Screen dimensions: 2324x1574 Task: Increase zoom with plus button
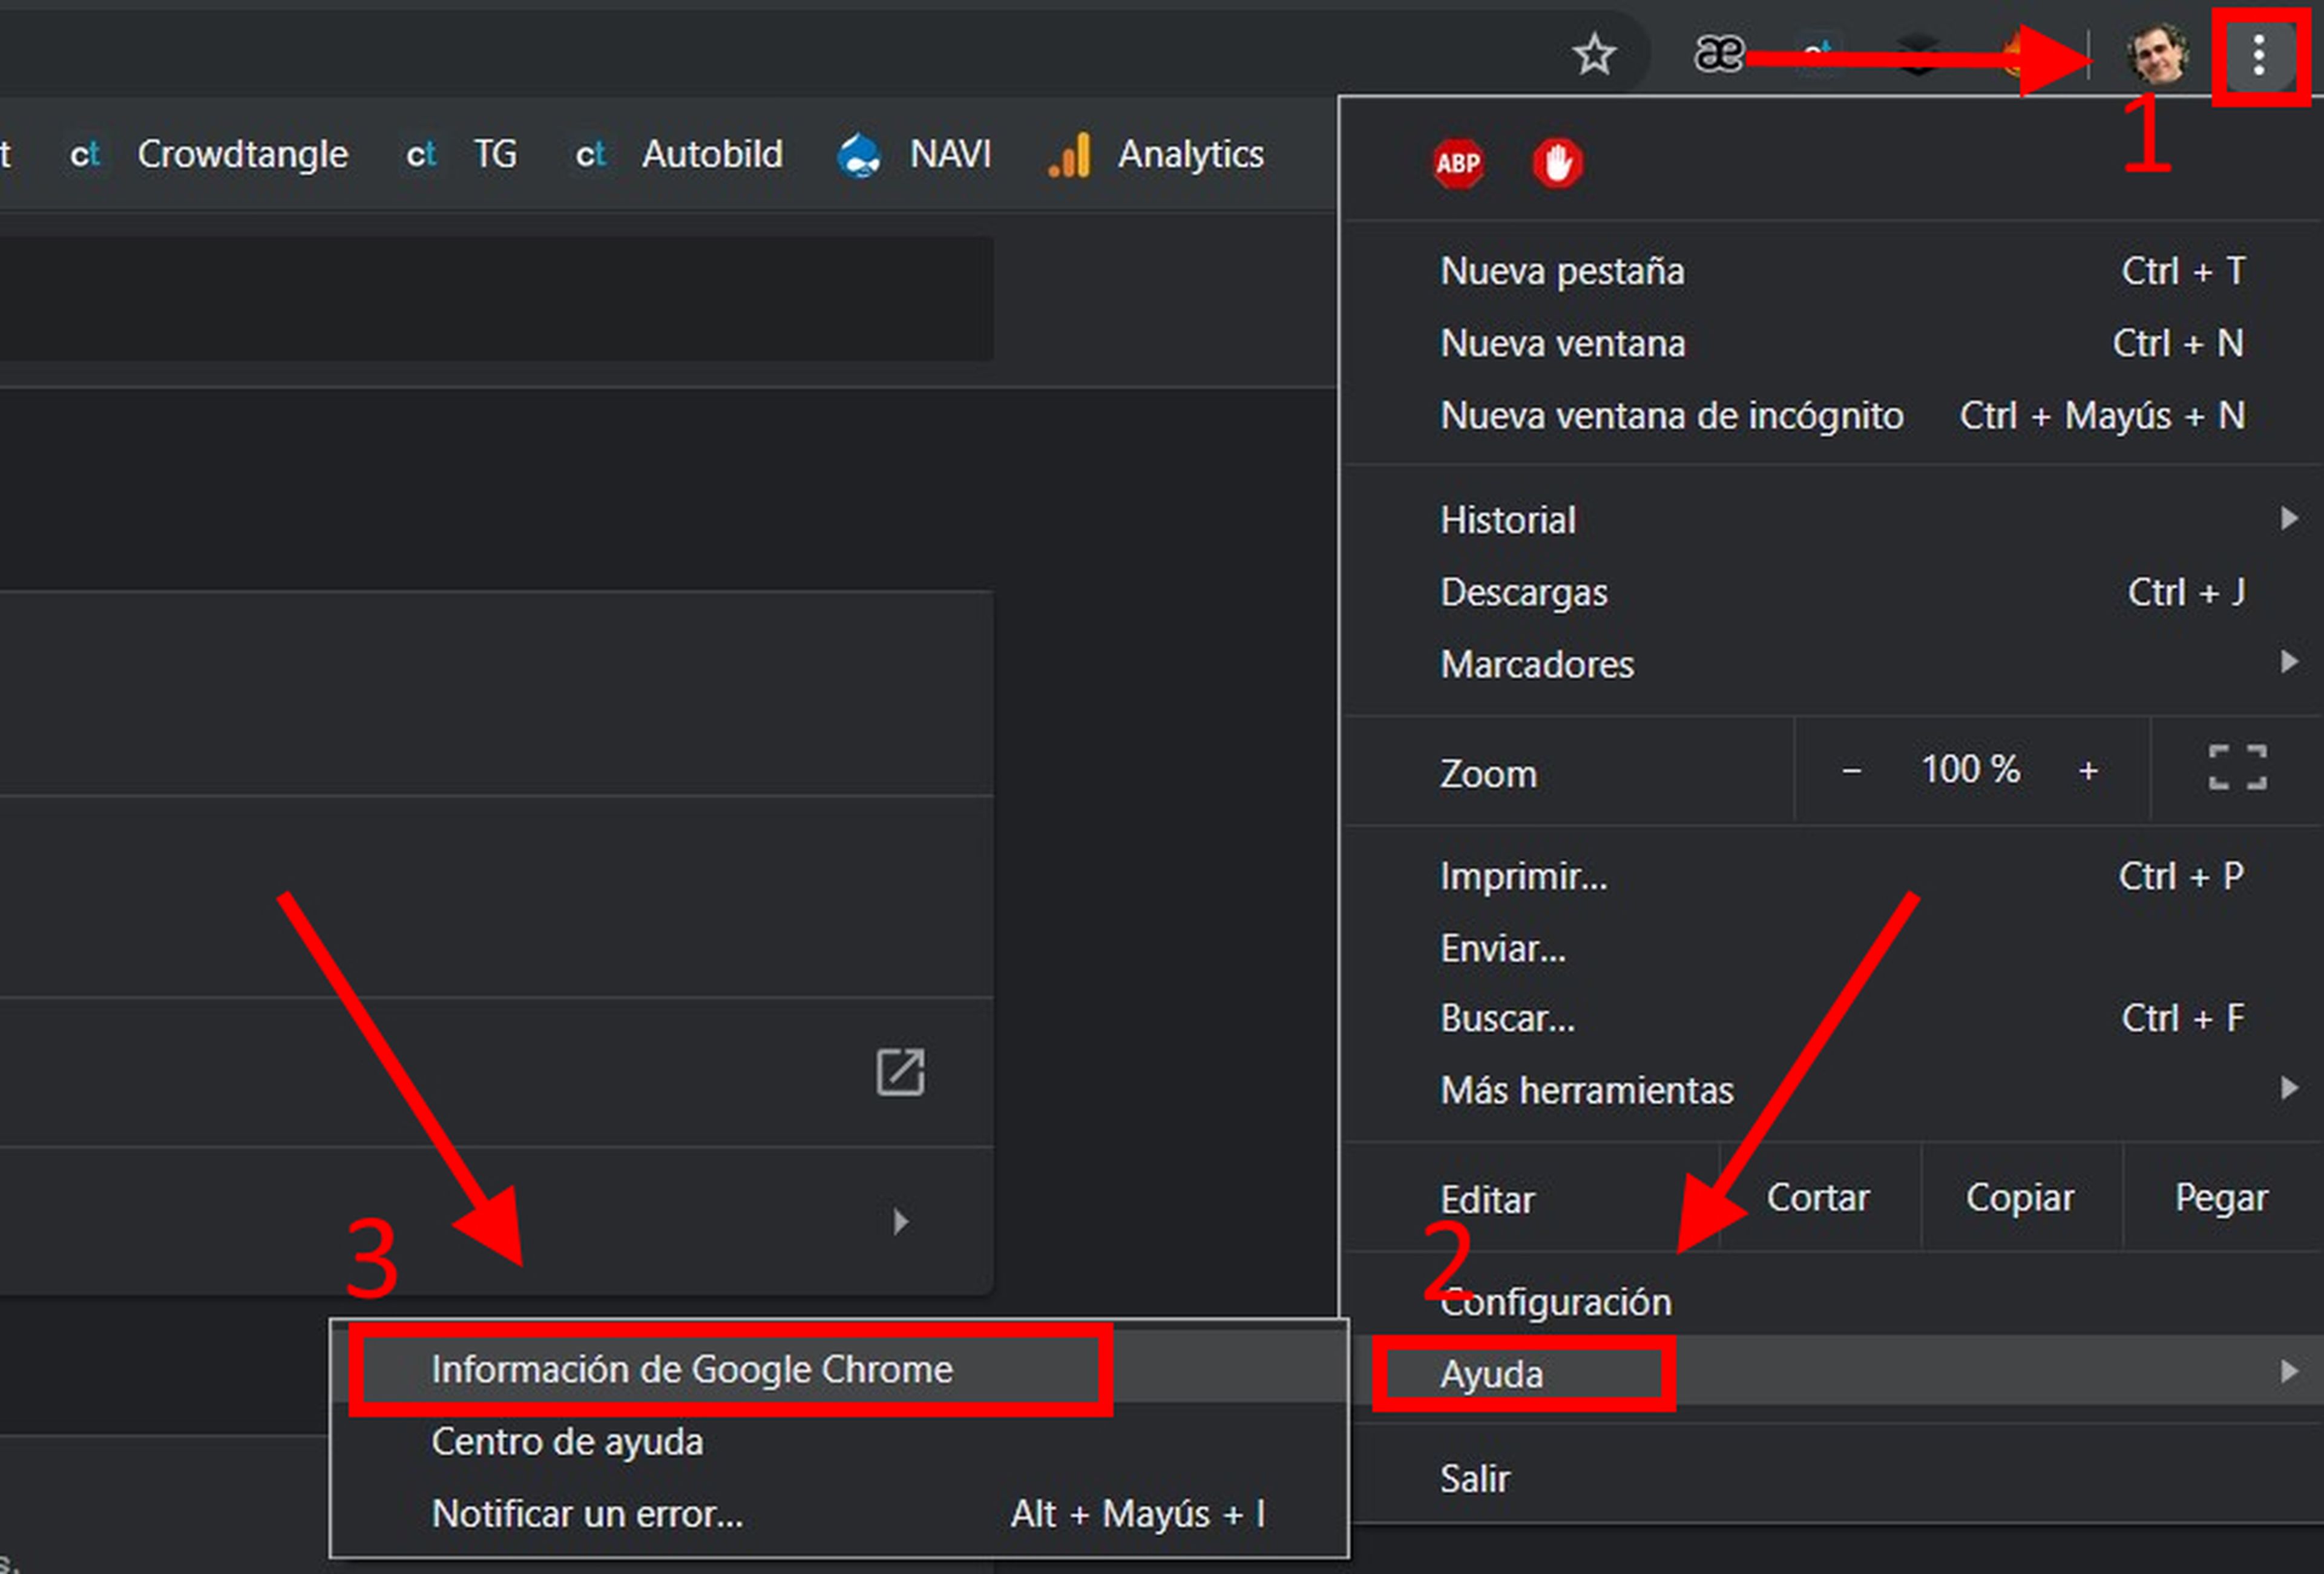click(x=2088, y=771)
